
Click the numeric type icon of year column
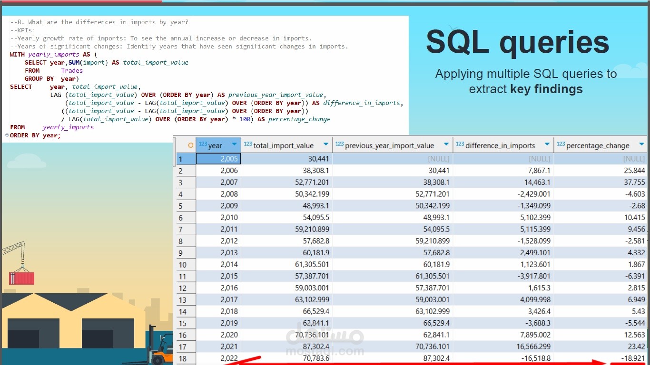click(203, 144)
